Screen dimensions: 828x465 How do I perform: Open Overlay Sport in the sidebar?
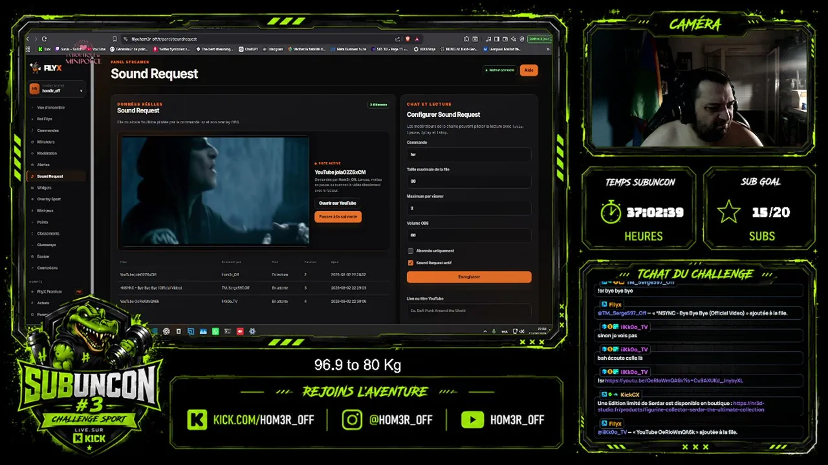click(x=49, y=200)
